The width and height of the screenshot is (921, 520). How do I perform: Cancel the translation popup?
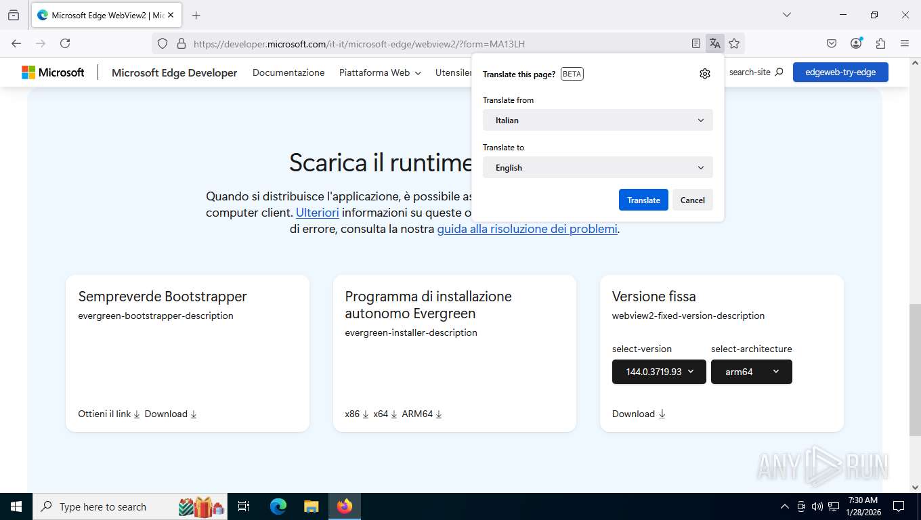coord(692,200)
